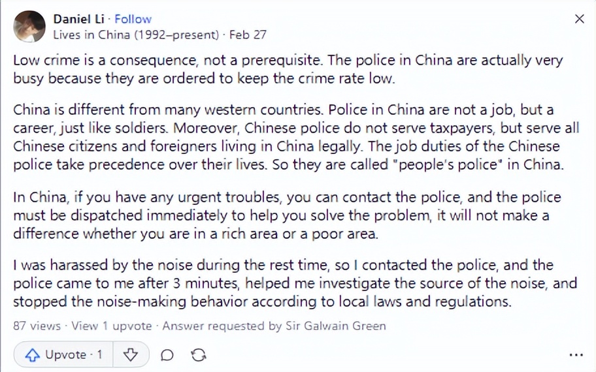This screenshot has height=372, width=596.
Task: Click the share/repost circular arrows icon
Action: coord(198,355)
